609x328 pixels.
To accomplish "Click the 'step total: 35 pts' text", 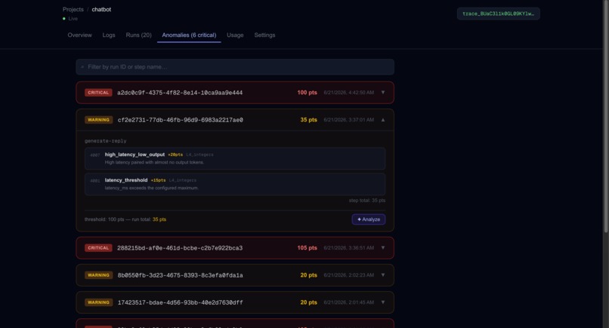I will [x=367, y=201].
